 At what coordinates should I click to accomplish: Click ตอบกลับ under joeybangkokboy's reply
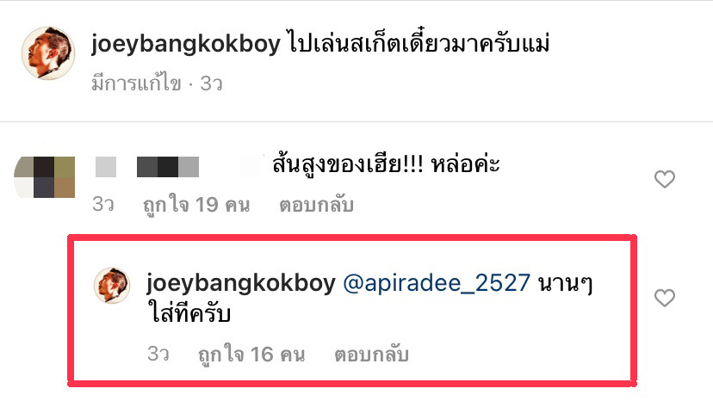[371, 355]
